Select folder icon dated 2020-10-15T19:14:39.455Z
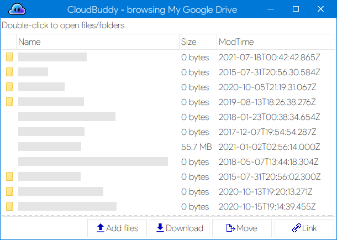The image size is (337, 240). [9, 206]
